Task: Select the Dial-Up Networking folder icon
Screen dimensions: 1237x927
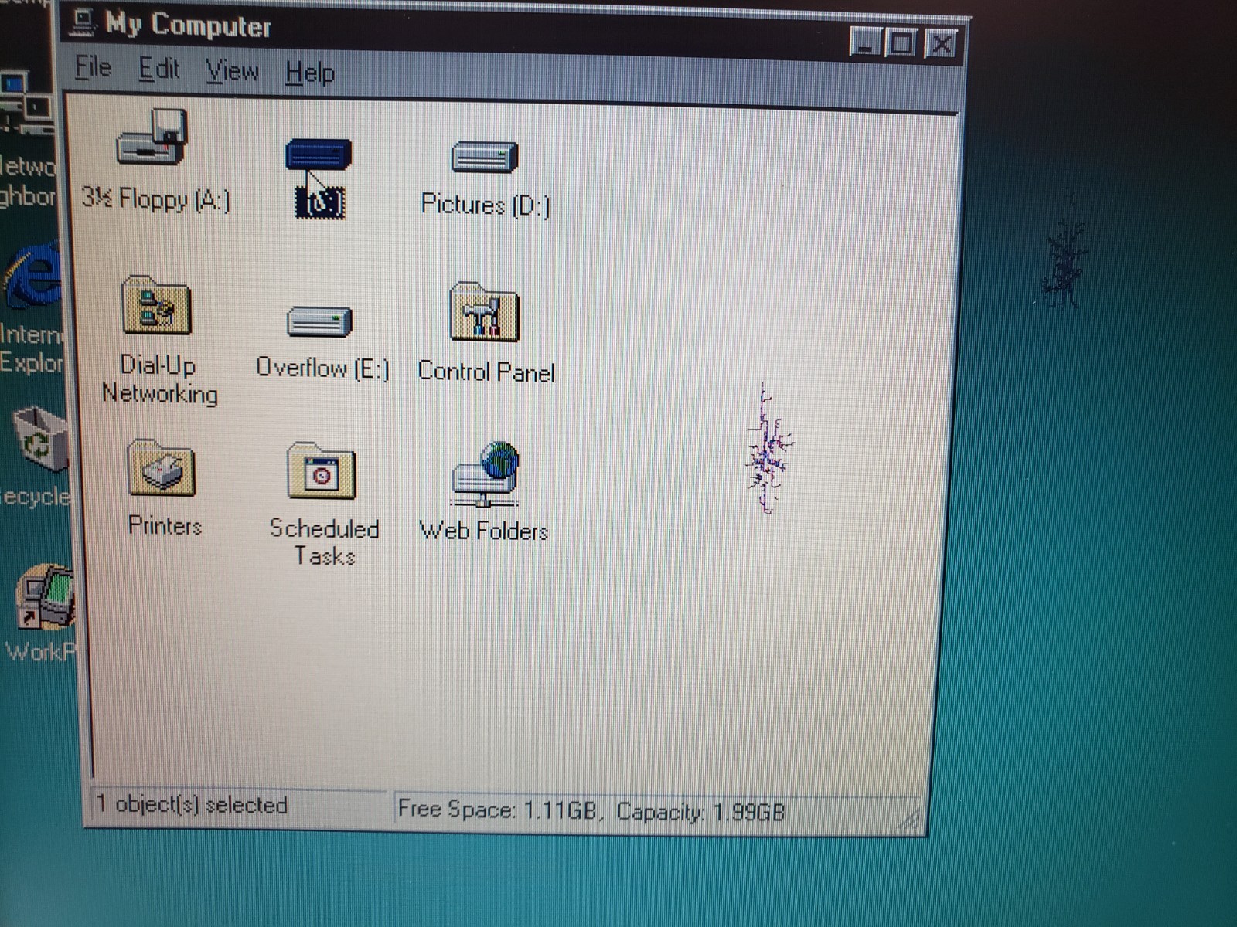Action: (157, 305)
